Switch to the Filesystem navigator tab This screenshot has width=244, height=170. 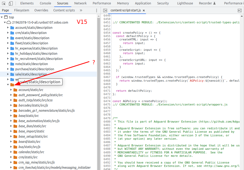[x=22, y=10]
